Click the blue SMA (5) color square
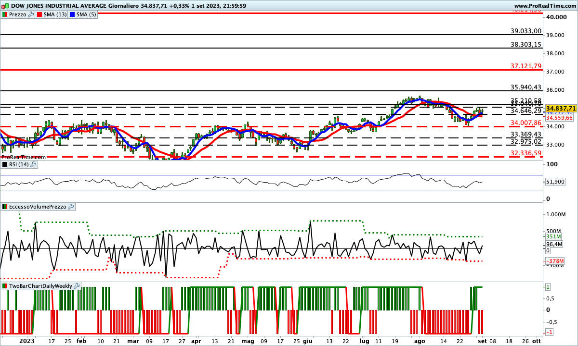This screenshot has height=346, width=578. (x=73, y=14)
